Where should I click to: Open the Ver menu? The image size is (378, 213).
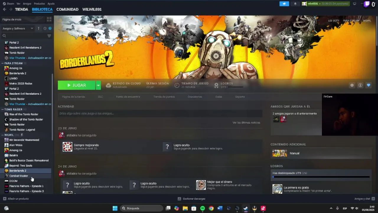[19, 4]
